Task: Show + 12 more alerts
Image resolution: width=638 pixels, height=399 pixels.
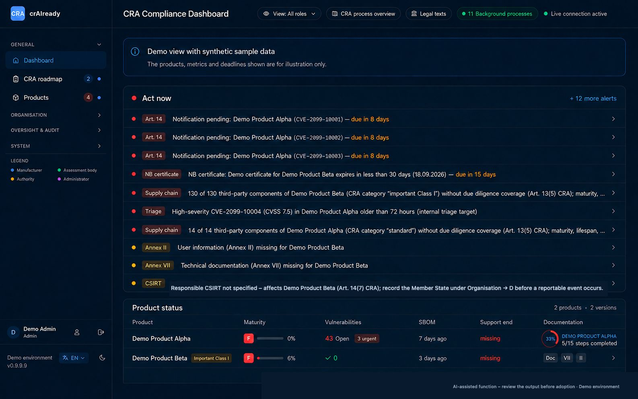Action: [x=593, y=99]
